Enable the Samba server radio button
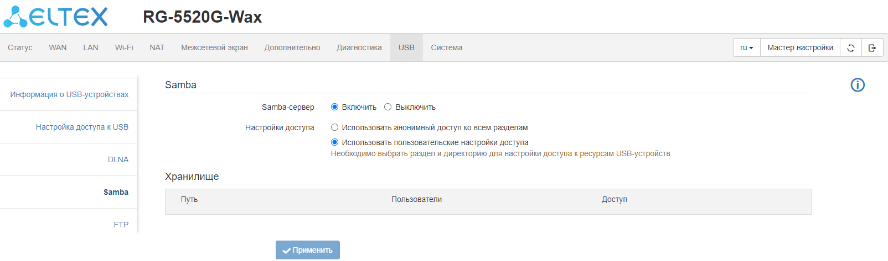This screenshot has height=261, width=888. [x=334, y=107]
